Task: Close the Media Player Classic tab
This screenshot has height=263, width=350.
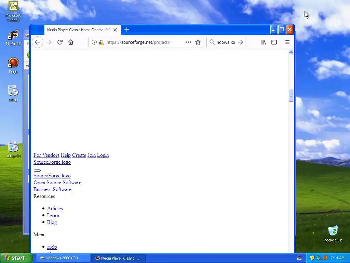Action: pos(115,30)
